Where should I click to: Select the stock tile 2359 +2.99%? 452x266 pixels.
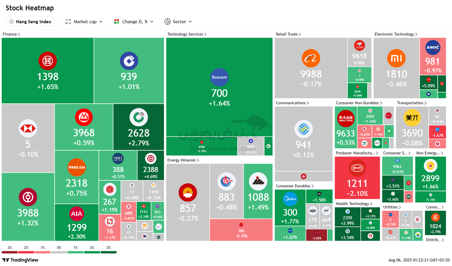click(347, 218)
